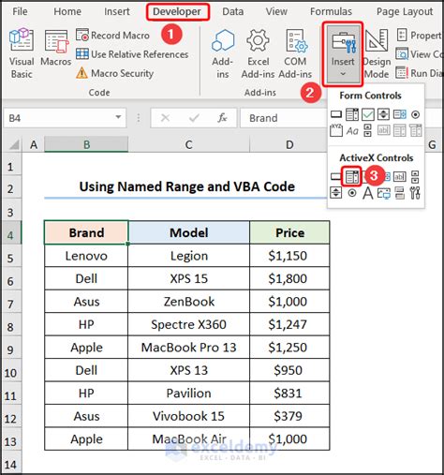Click the View Code button
Viewport: 444px width, 475px height.
click(x=420, y=54)
